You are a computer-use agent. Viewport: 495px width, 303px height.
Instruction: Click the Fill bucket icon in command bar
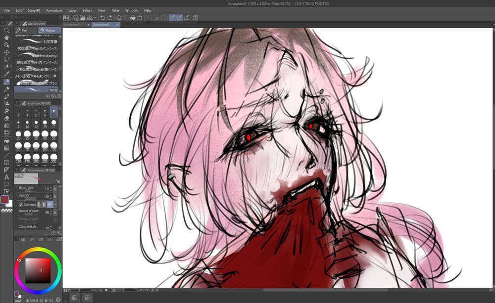point(133,18)
